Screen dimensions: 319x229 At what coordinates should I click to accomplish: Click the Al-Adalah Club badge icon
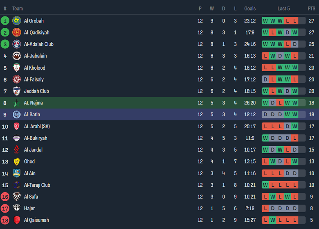click(x=17, y=44)
